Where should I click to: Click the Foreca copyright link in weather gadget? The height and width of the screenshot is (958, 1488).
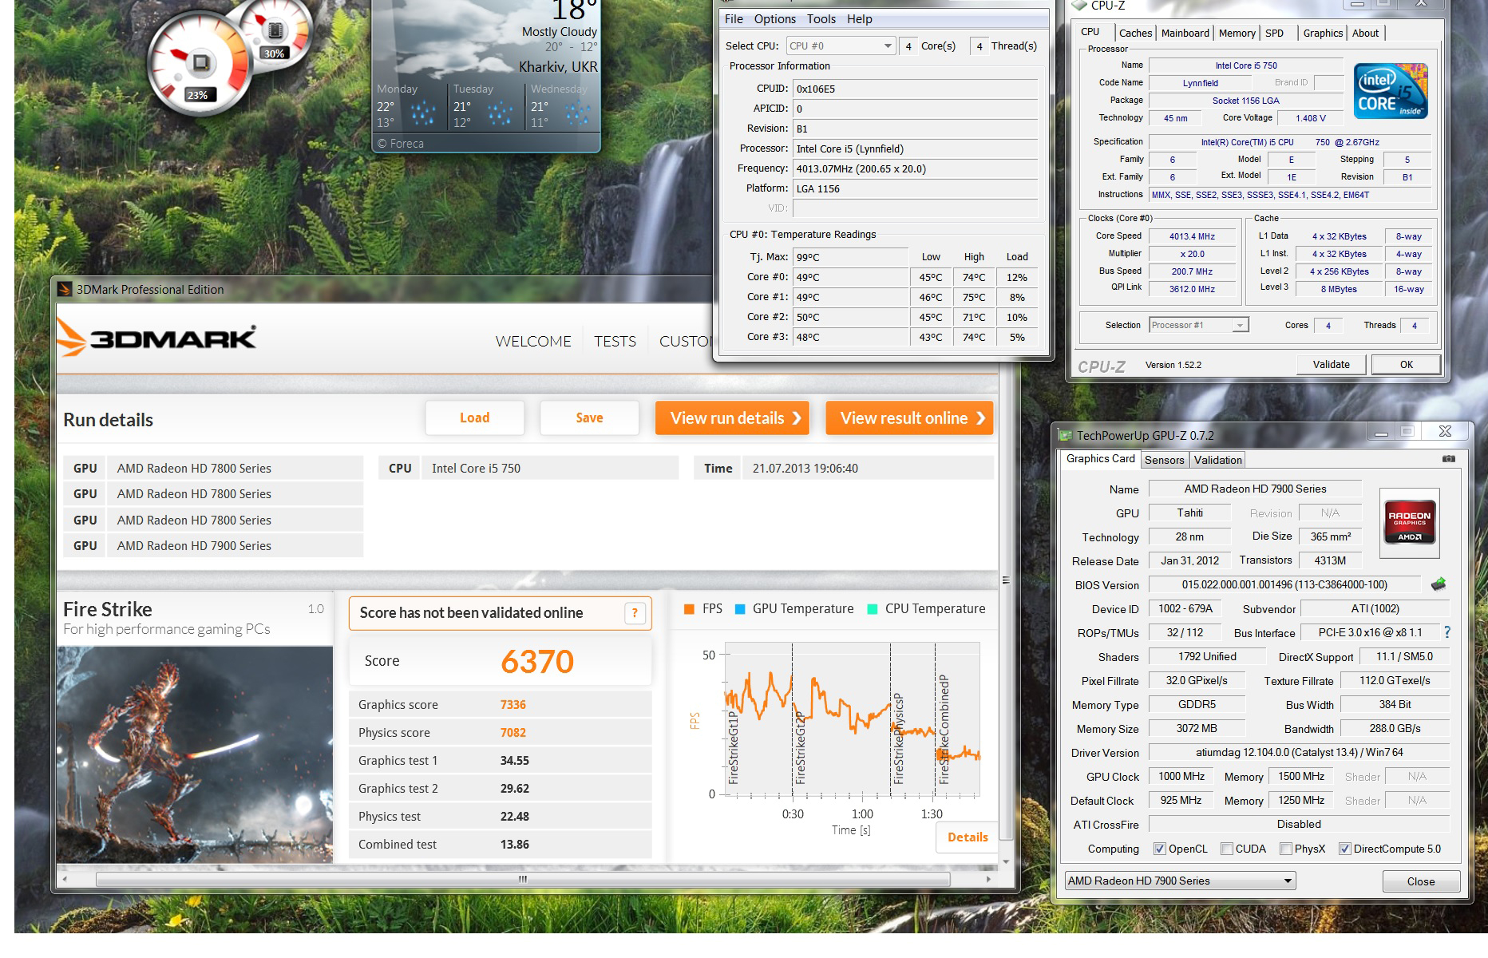[401, 144]
